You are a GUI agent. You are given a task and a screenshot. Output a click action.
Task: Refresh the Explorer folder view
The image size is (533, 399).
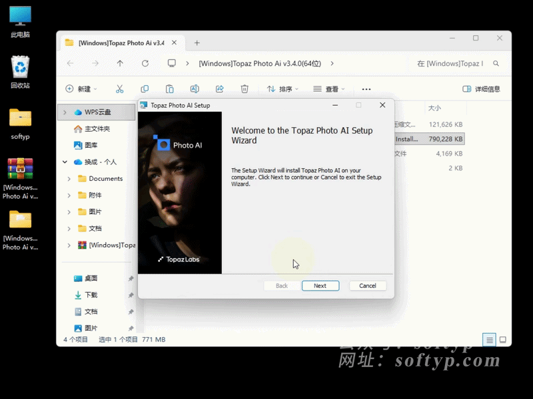(145, 63)
